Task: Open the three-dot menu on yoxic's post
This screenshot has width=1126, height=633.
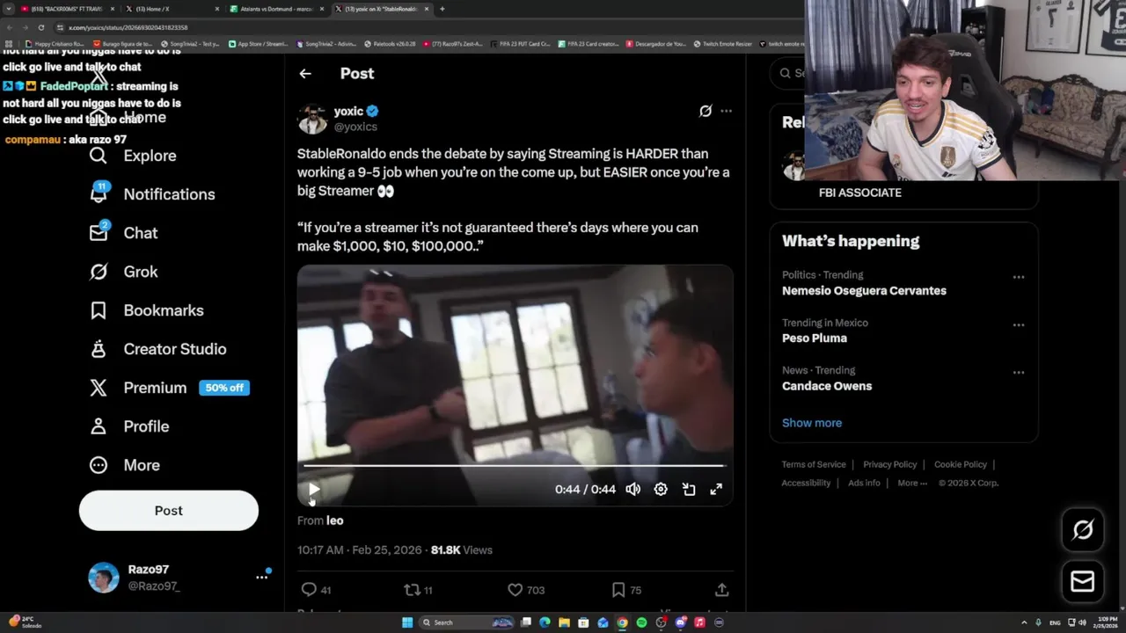Action: (x=726, y=111)
